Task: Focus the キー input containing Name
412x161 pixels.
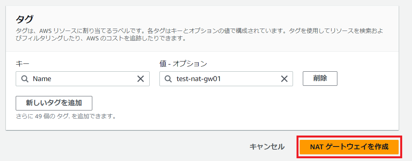Action: click(x=82, y=79)
